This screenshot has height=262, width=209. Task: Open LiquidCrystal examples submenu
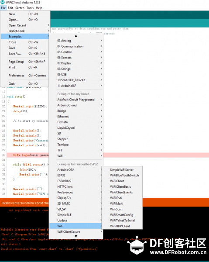(76, 128)
